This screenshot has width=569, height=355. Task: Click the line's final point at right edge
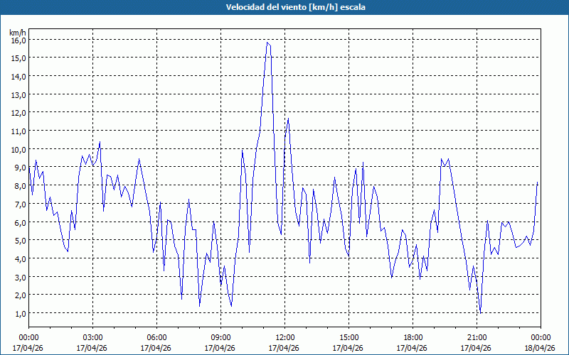point(538,182)
